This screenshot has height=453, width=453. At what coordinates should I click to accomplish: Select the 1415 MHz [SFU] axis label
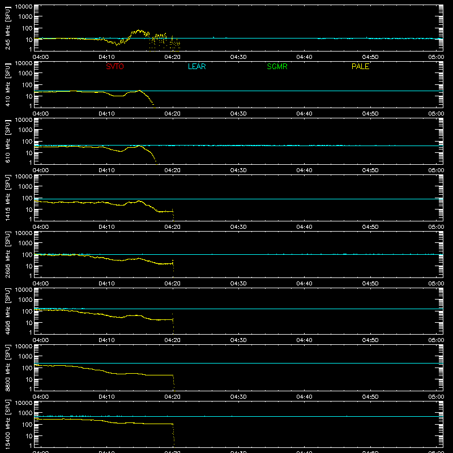pyautogui.click(x=7, y=198)
